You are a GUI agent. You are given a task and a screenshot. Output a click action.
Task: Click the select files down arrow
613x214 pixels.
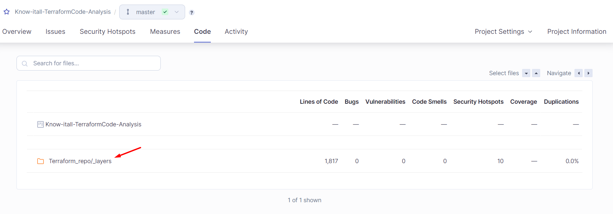[526, 73]
